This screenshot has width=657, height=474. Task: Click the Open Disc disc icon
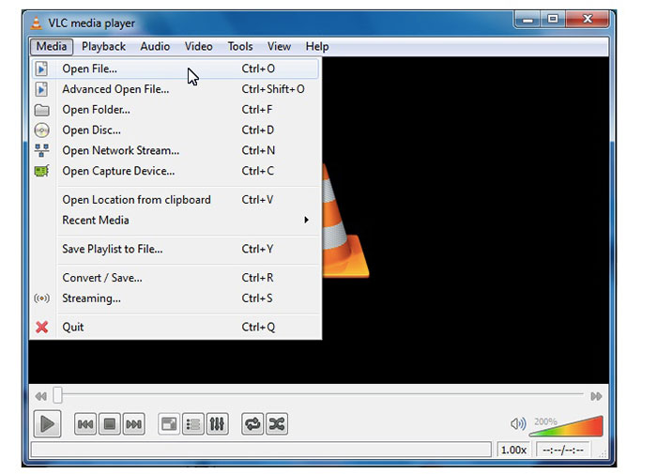[41, 130]
